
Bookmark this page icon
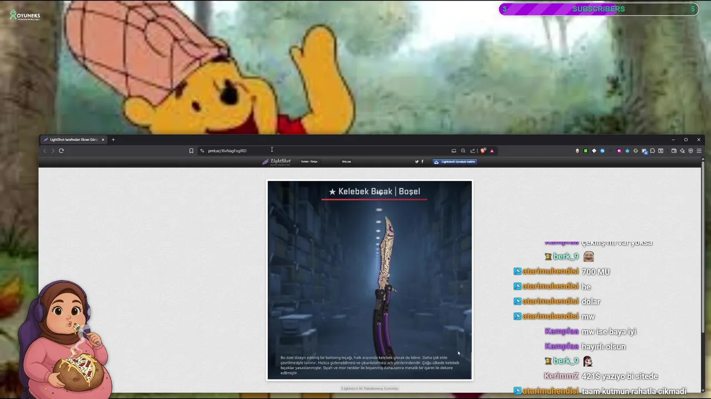click(191, 151)
